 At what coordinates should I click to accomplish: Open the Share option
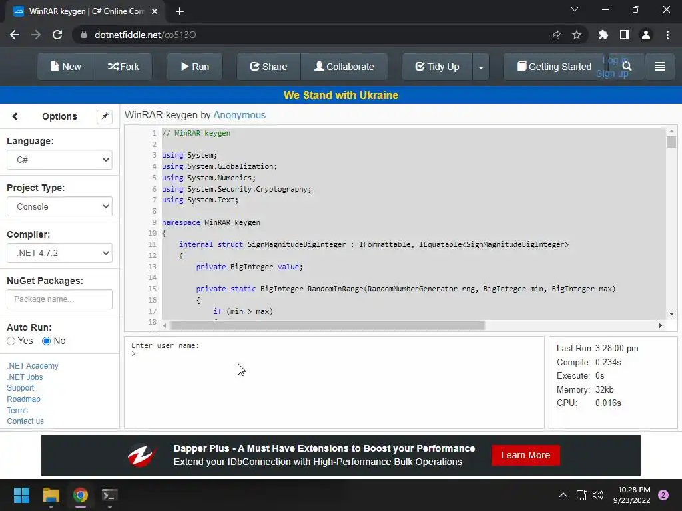click(x=269, y=67)
